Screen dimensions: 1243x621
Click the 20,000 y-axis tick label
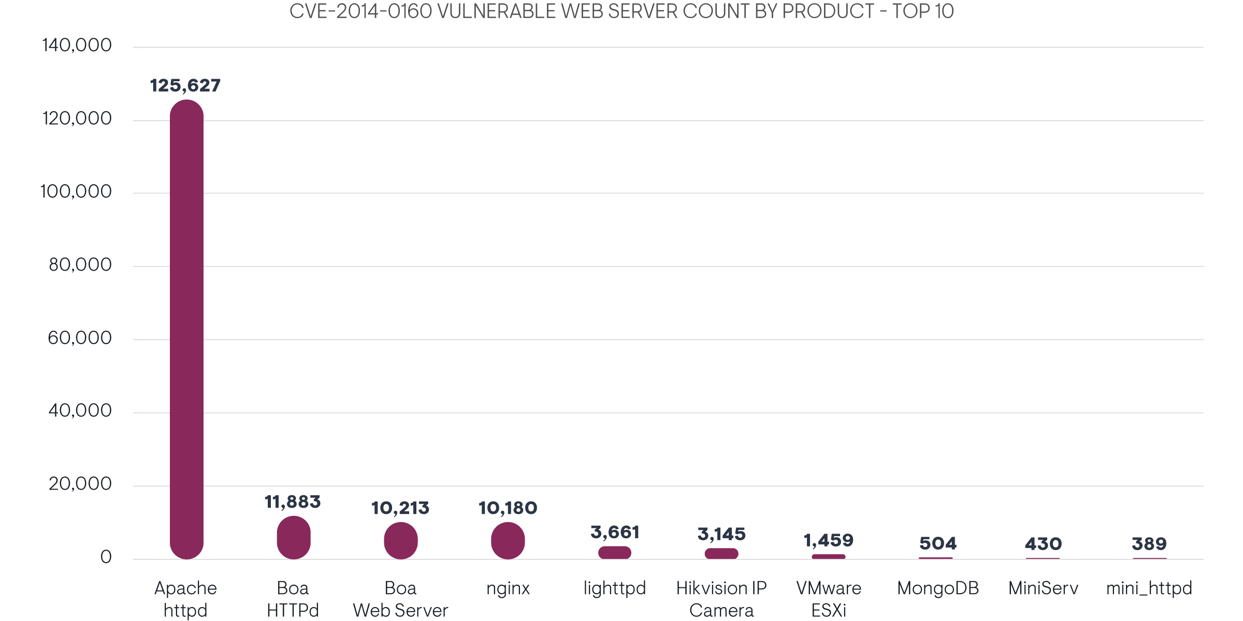pyautogui.click(x=80, y=484)
